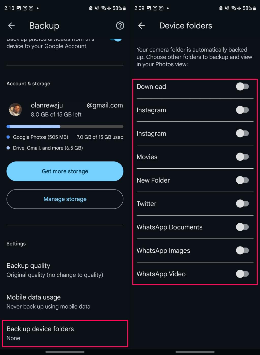260x355 pixels.
Task: Tap the account profile picture
Action: (x=15, y=110)
